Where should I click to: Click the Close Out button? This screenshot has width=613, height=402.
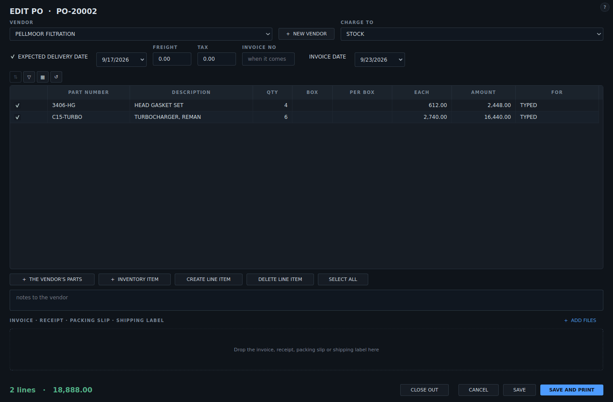(x=424, y=390)
